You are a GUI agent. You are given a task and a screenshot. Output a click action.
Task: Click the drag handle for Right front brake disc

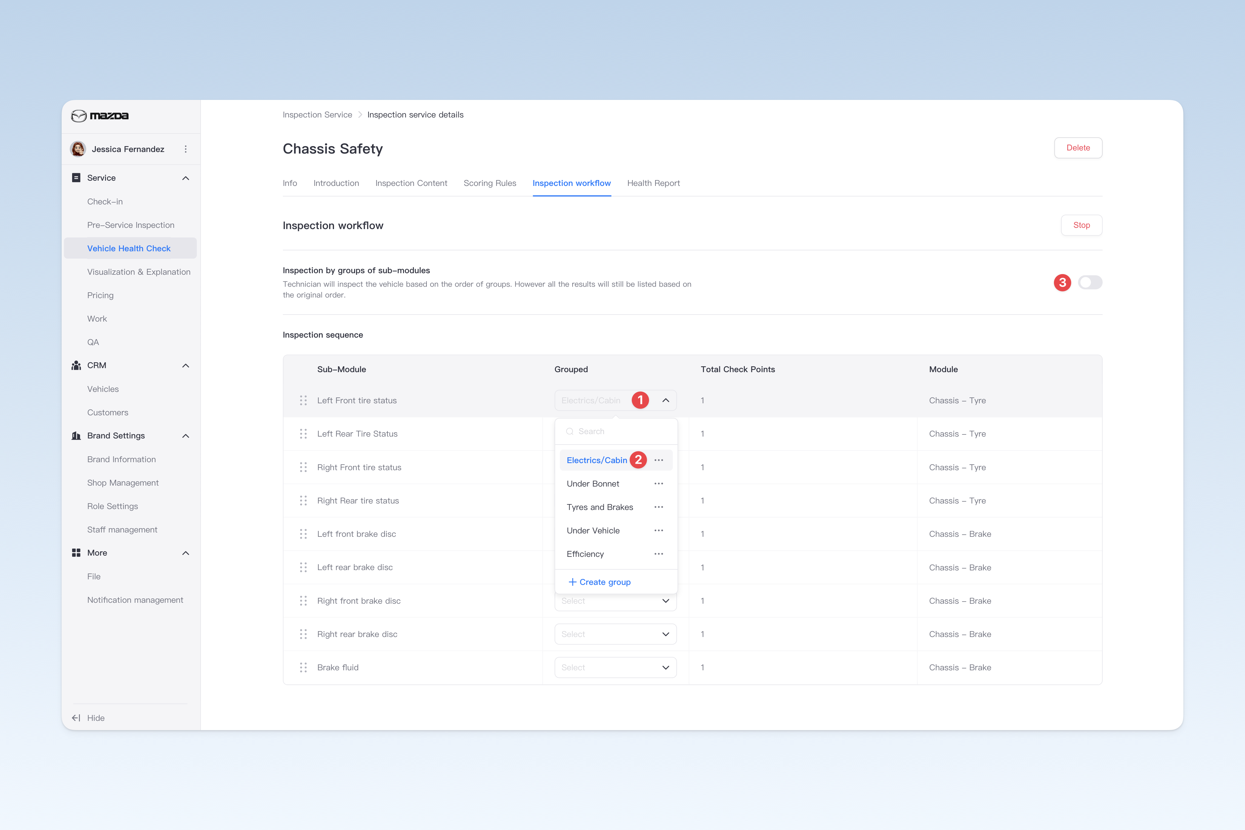point(303,600)
